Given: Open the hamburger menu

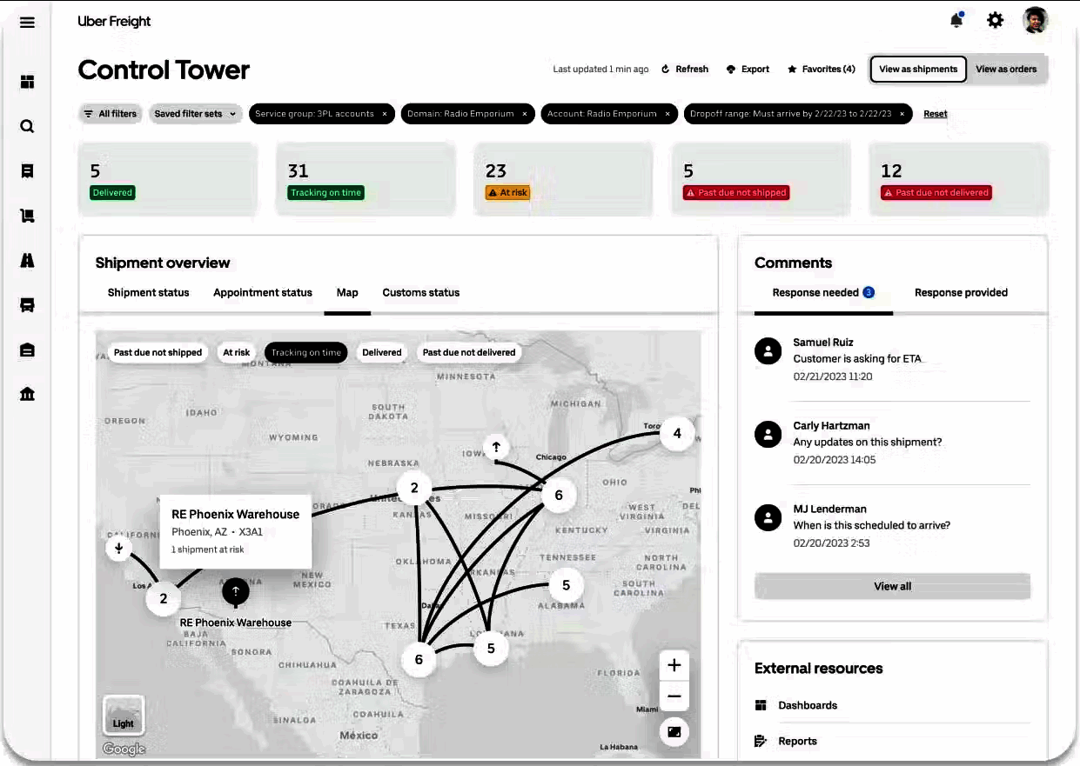Looking at the screenshot, I should 27,22.
